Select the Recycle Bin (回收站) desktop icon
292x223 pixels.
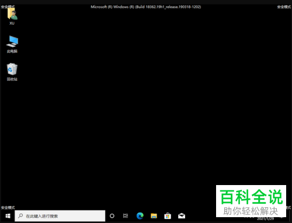click(x=12, y=72)
